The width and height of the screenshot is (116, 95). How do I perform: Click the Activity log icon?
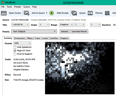[x=107, y=13]
